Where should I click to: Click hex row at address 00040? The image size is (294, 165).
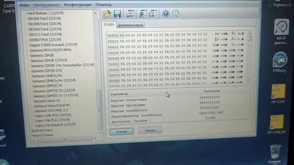(x=176, y=57)
